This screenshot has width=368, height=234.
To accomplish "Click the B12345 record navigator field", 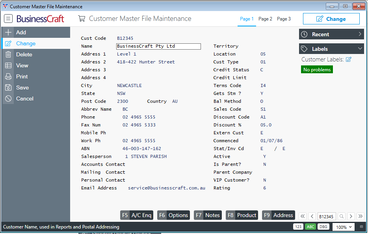I will point(326,216).
